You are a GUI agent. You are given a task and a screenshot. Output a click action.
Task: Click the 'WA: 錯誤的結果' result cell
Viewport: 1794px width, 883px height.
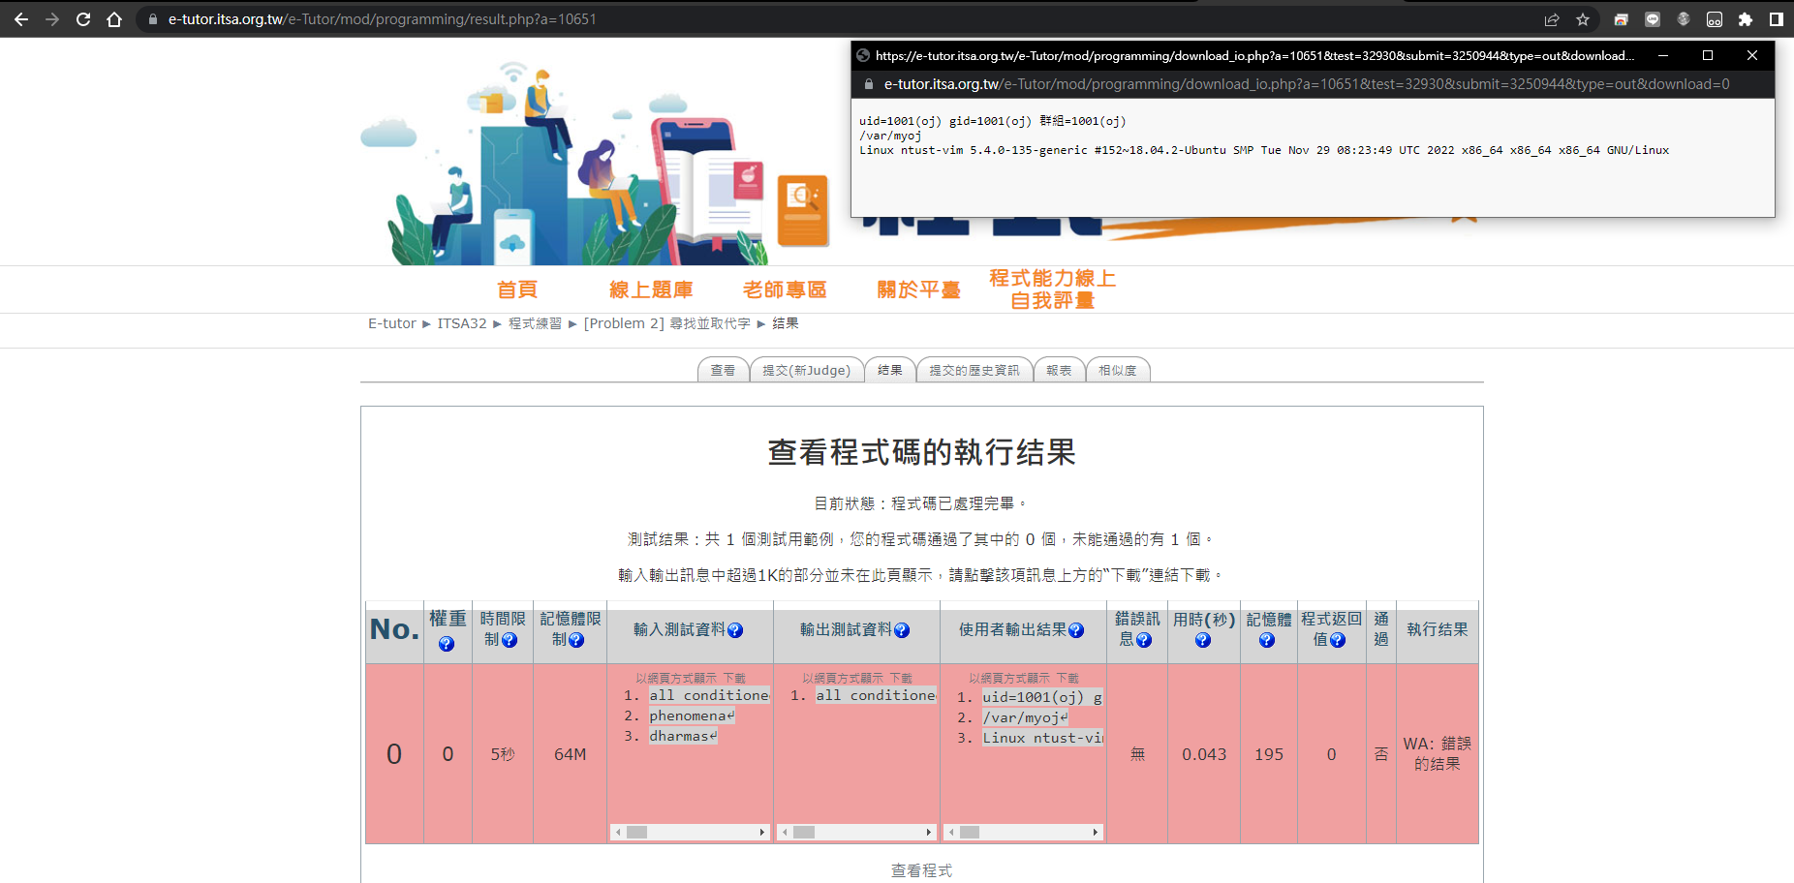tap(1438, 753)
